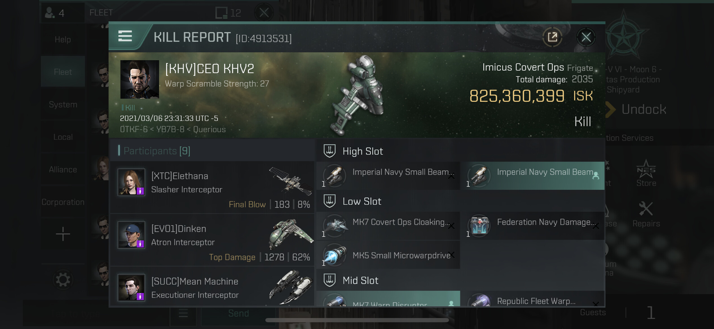
Task: Add a new chat channel with plus
Action: point(63,234)
